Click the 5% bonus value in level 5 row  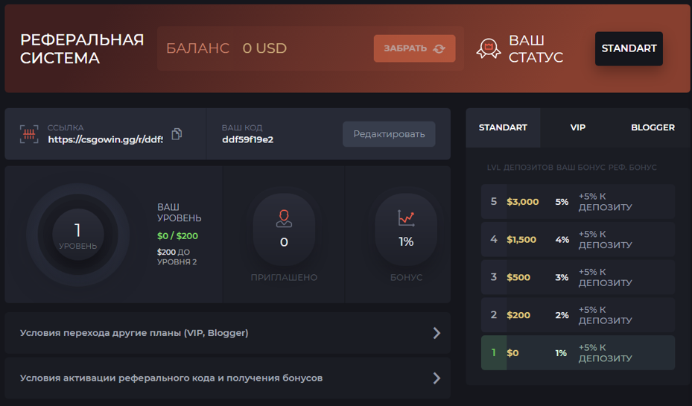[x=562, y=202]
